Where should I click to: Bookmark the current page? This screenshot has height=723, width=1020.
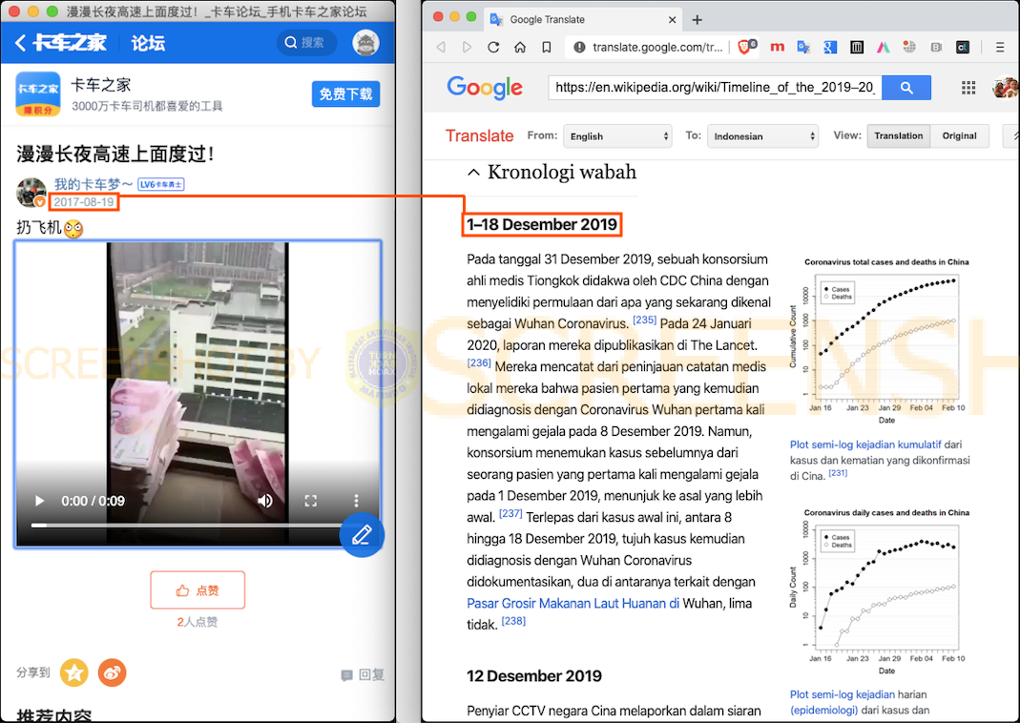(x=547, y=47)
